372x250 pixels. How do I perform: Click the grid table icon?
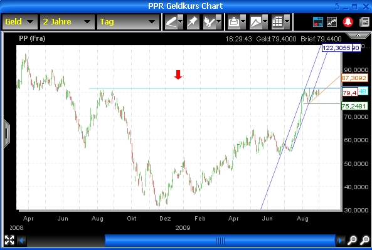click(x=277, y=22)
